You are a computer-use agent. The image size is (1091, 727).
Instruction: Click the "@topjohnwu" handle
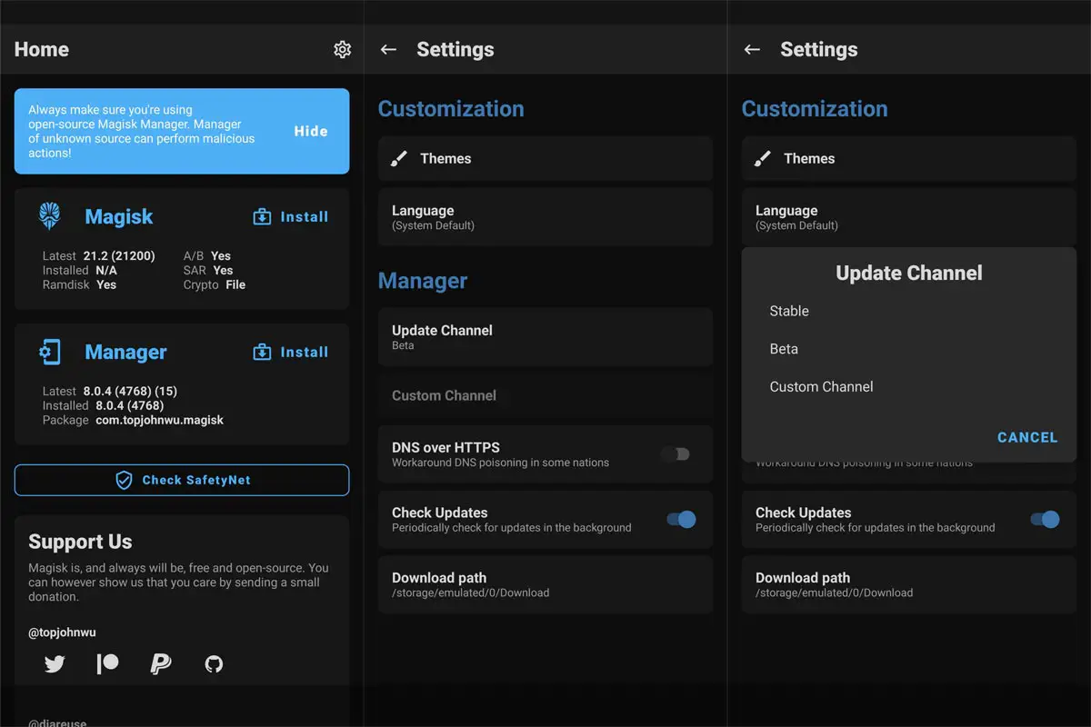(x=62, y=632)
